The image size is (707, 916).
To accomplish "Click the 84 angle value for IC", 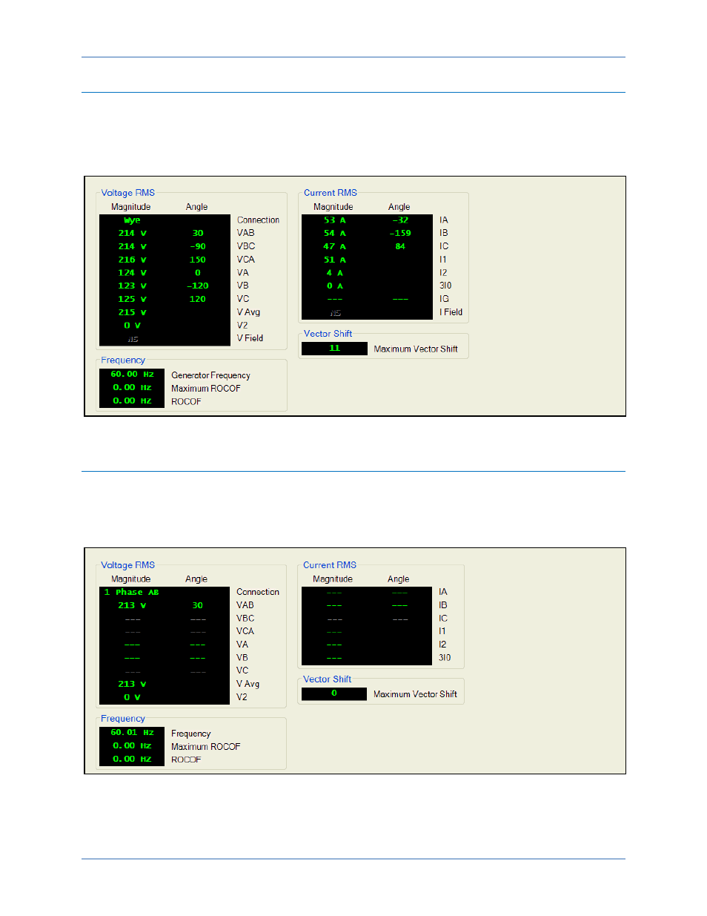I will (x=400, y=246).
